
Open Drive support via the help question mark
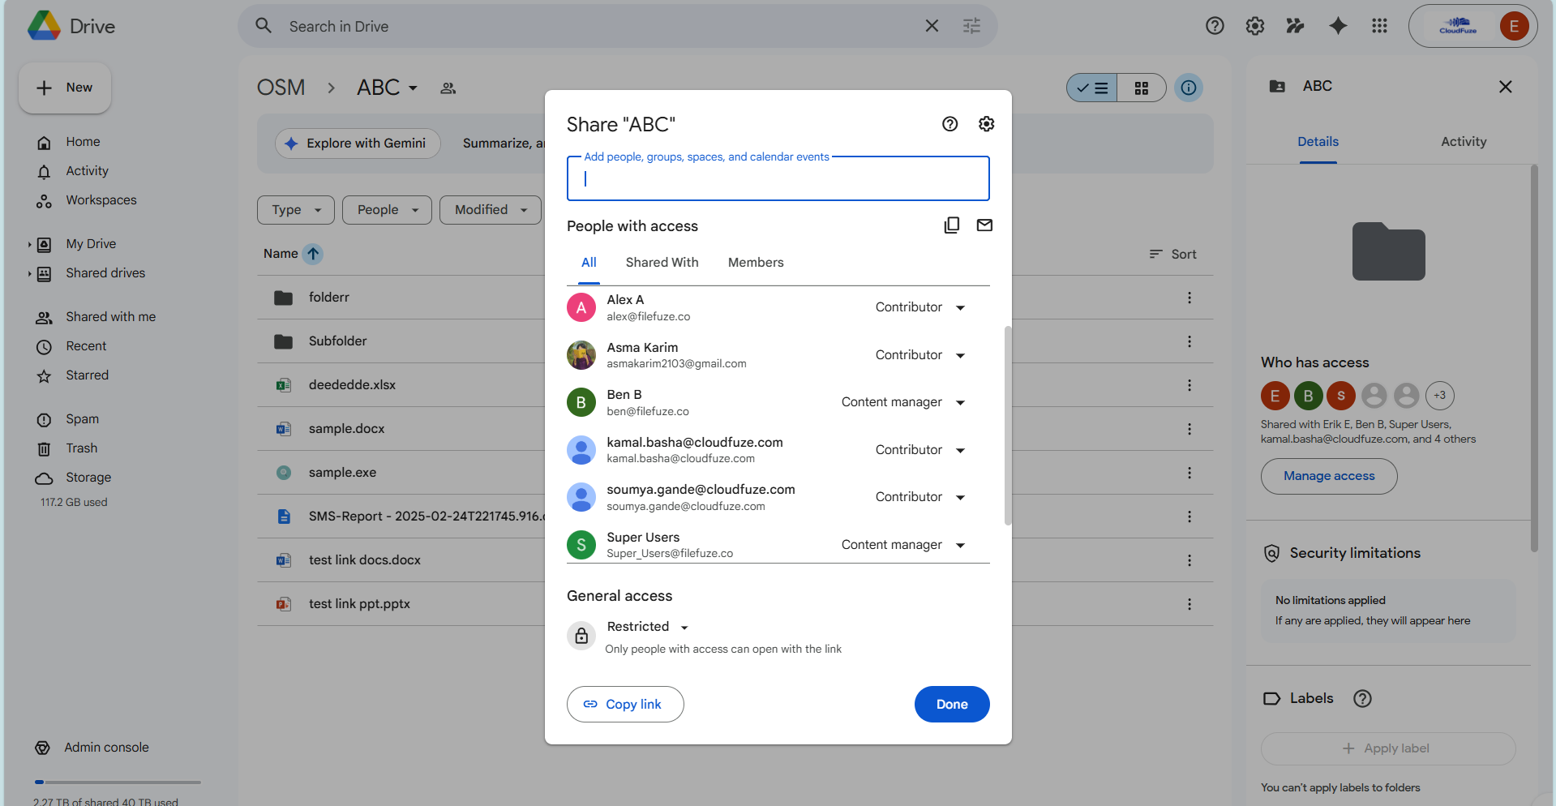coord(1215,26)
